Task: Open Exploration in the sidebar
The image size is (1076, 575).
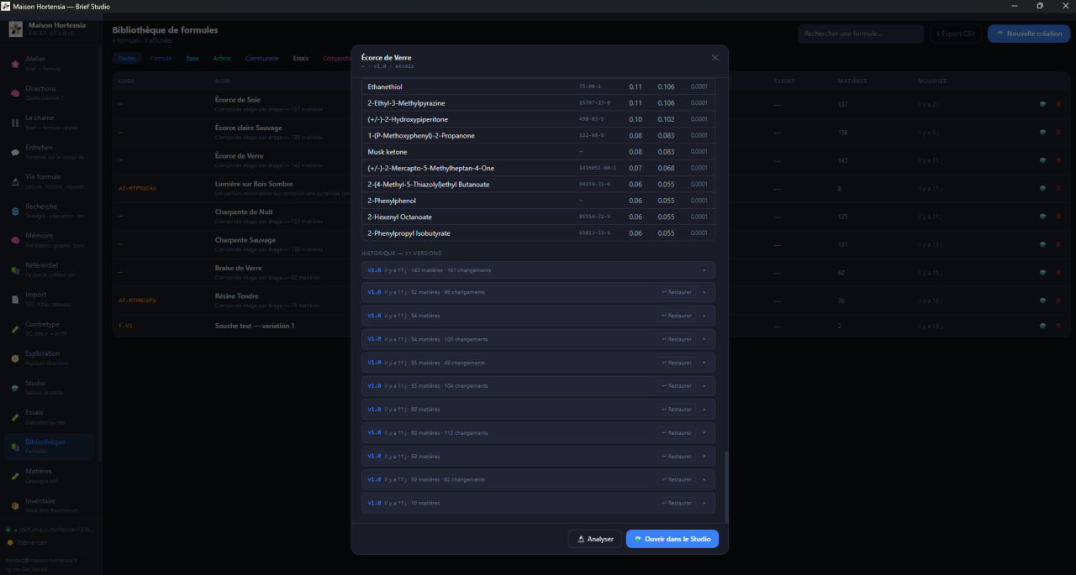Action: pyautogui.click(x=49, y=358)
